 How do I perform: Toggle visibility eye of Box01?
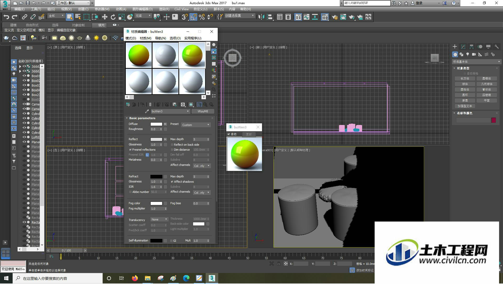click(24, 76)
